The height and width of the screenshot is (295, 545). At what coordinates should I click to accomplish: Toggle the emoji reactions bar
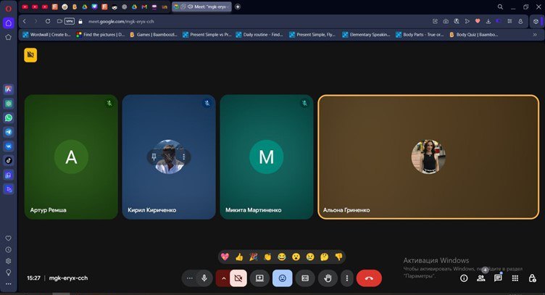(282, 278)
